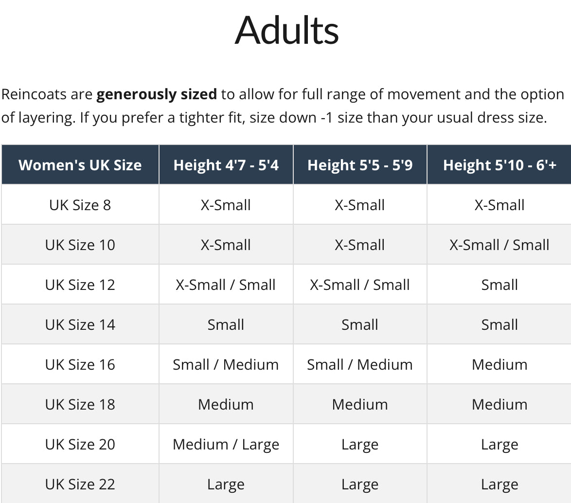
Task: Click the "UK Size 22" row label
Action: tap(80, 484)
